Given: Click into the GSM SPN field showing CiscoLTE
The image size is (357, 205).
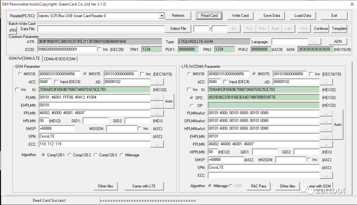Looking at the screenshot, I should 94,136.
